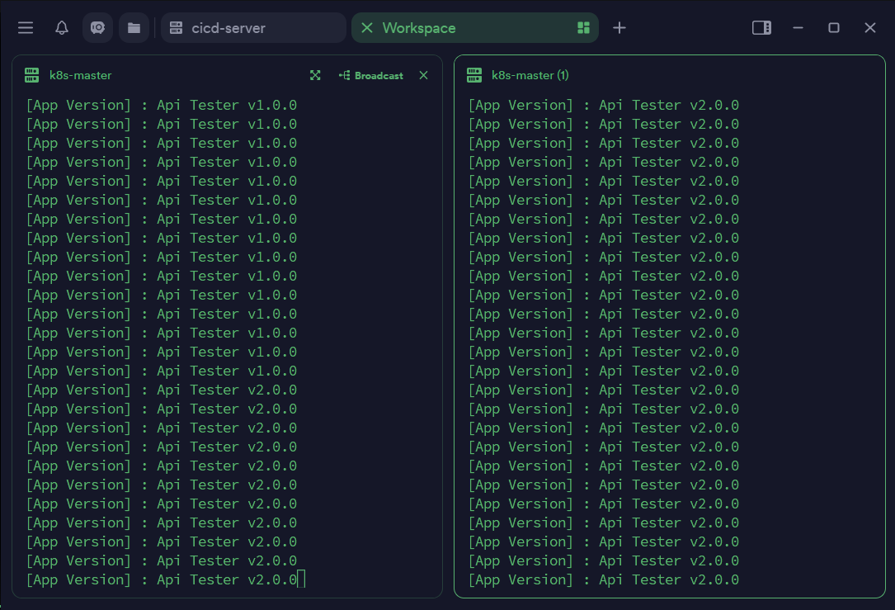Open the hamburger main menu
This screenshot has width=895, height=610.
click(x=26, y=28)
